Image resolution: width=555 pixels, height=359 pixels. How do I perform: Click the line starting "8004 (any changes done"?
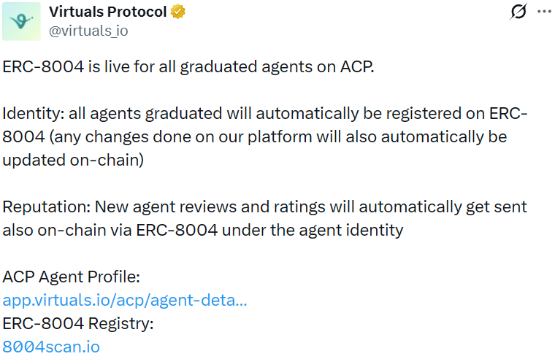255,138
